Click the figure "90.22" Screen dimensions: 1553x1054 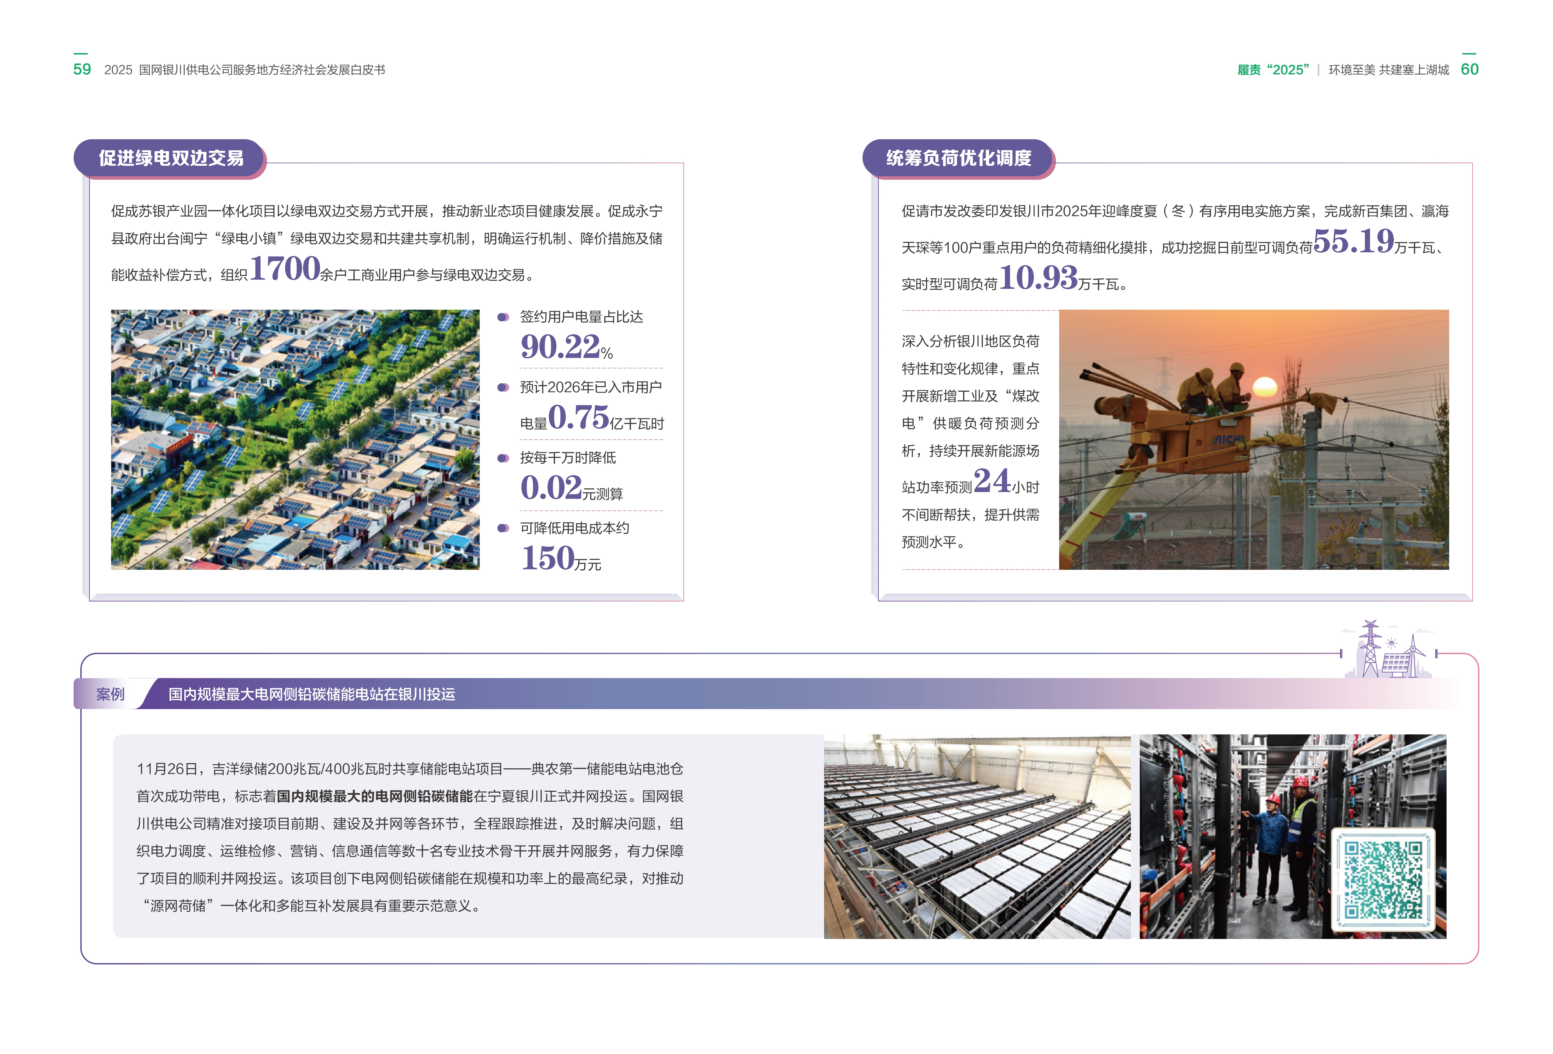pos(560,347)
